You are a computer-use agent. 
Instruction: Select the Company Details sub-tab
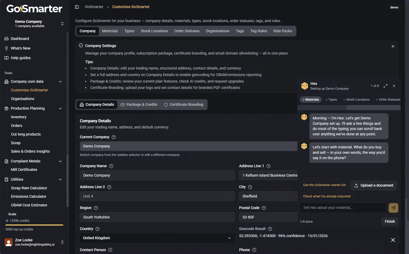(97, 105)
